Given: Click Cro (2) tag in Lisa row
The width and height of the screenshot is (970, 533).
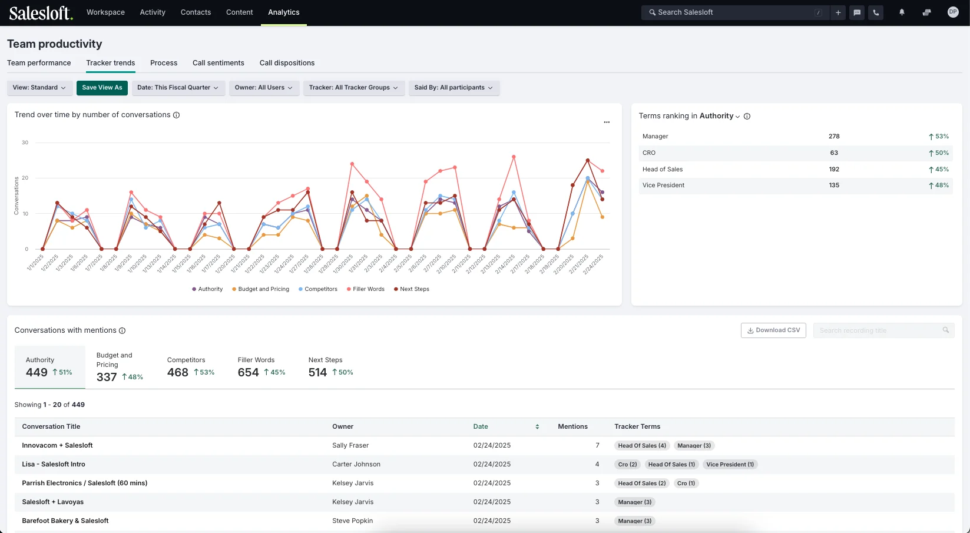Looking at the screenshot, I should (628, 465).
